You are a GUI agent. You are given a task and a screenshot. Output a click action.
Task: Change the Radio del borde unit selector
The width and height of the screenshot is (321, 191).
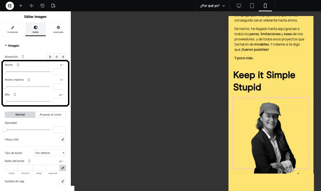click(x=62, y=161)
